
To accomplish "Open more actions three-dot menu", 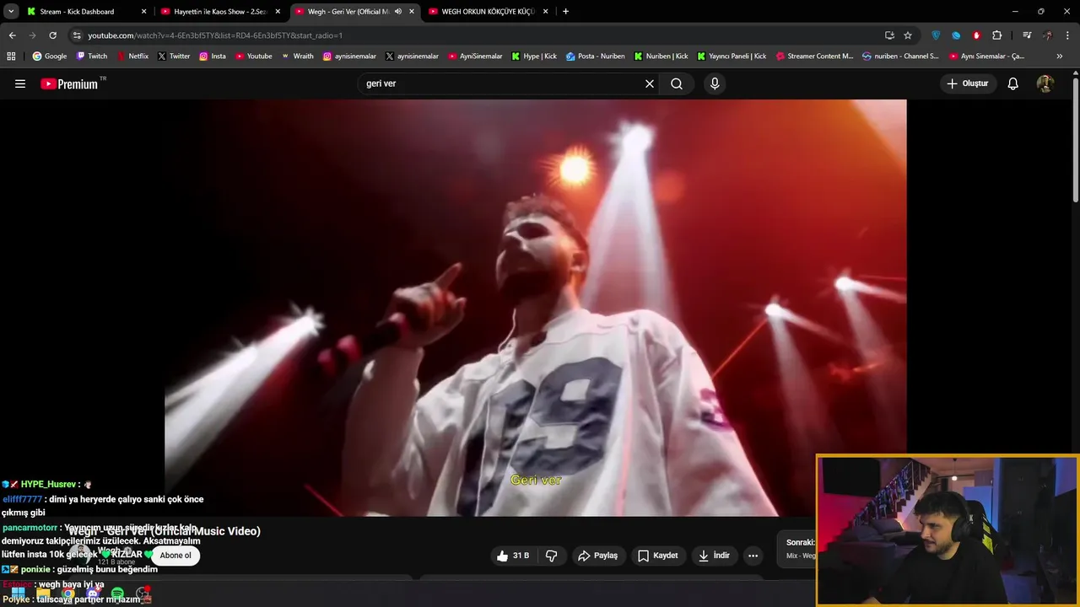I will coord(753,556).
